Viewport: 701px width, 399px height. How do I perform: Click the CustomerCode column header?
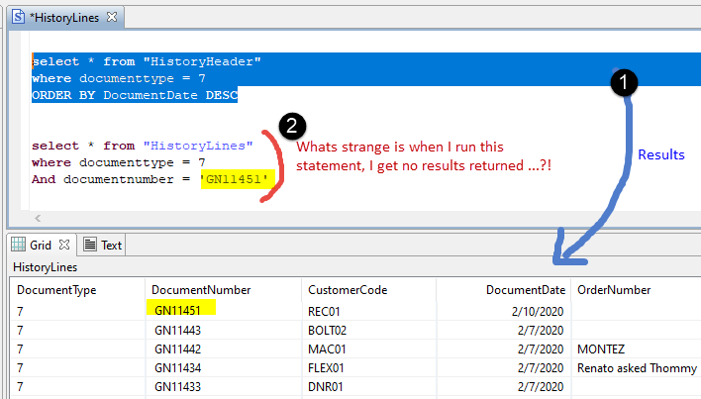tap(347, 289)
